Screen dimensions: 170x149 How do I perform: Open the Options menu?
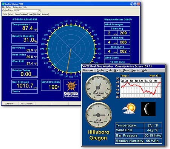(x=9, y=7)
